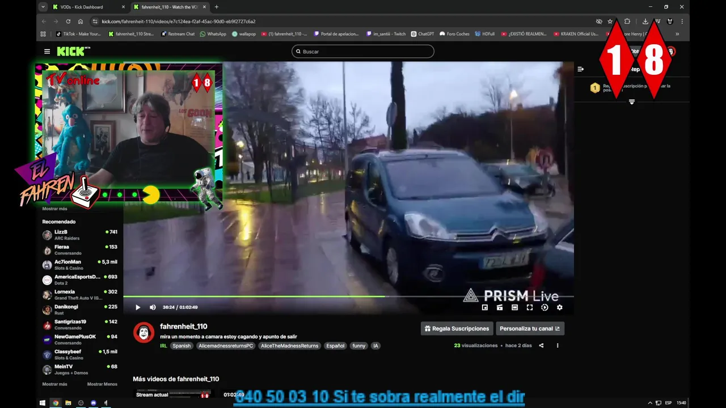Click the address bar URL
This screenshot has height=408, width=726.
coord(179,22)
